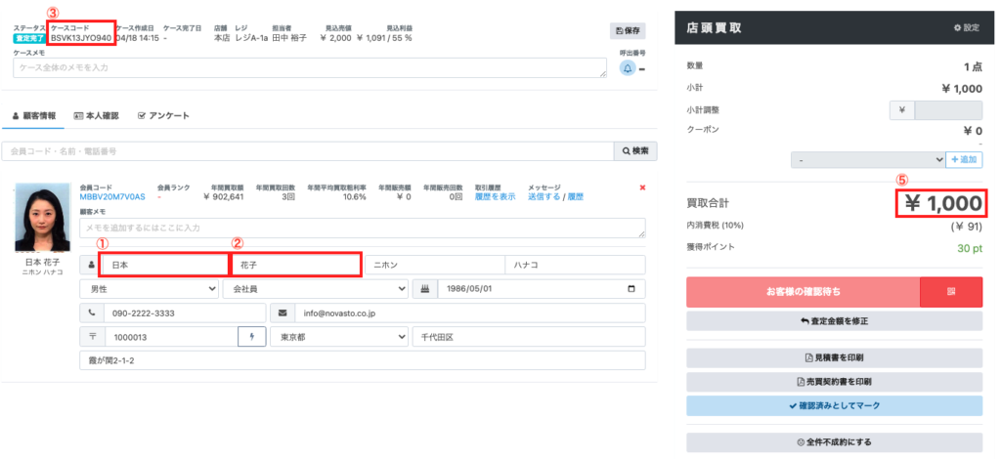Expand the gender dropdown showing 男性
Screen dimensions: 1001x459
(x=149, y=289)
